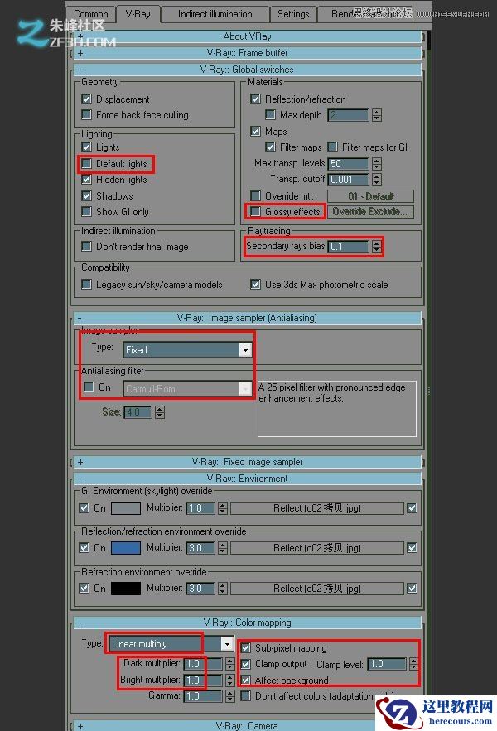Toggle the Clamp output checkbox
Image resolution: width=497 pixels, height=731 pixels.
pos(245,664)
